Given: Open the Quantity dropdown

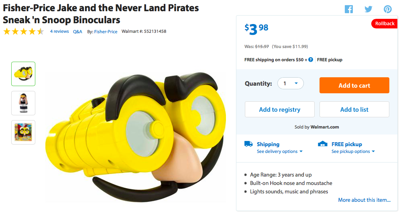Looking at the screenshot, I should pos(291,83).
